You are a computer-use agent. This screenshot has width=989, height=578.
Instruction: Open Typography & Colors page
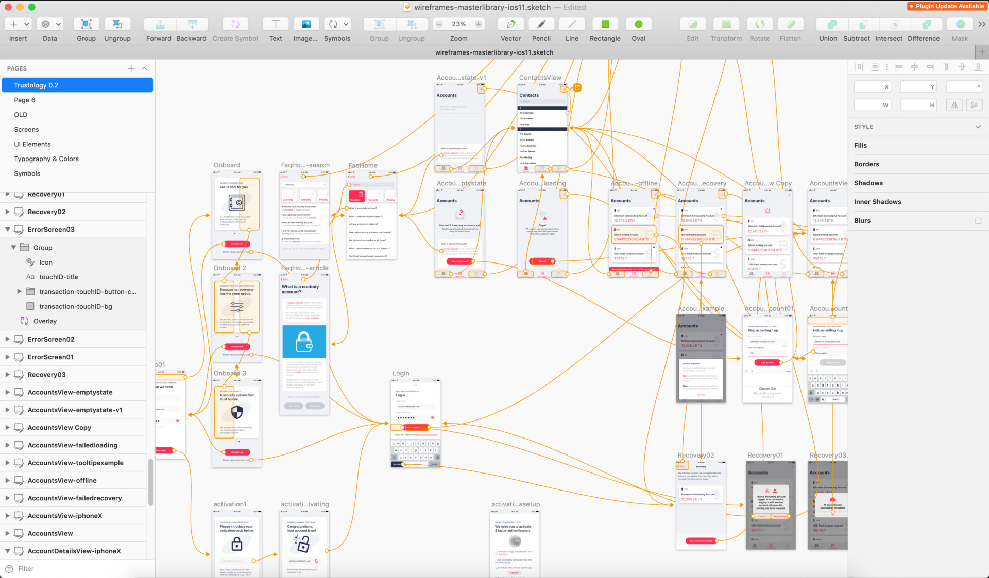pyautogui.click(x=77, y=159)
